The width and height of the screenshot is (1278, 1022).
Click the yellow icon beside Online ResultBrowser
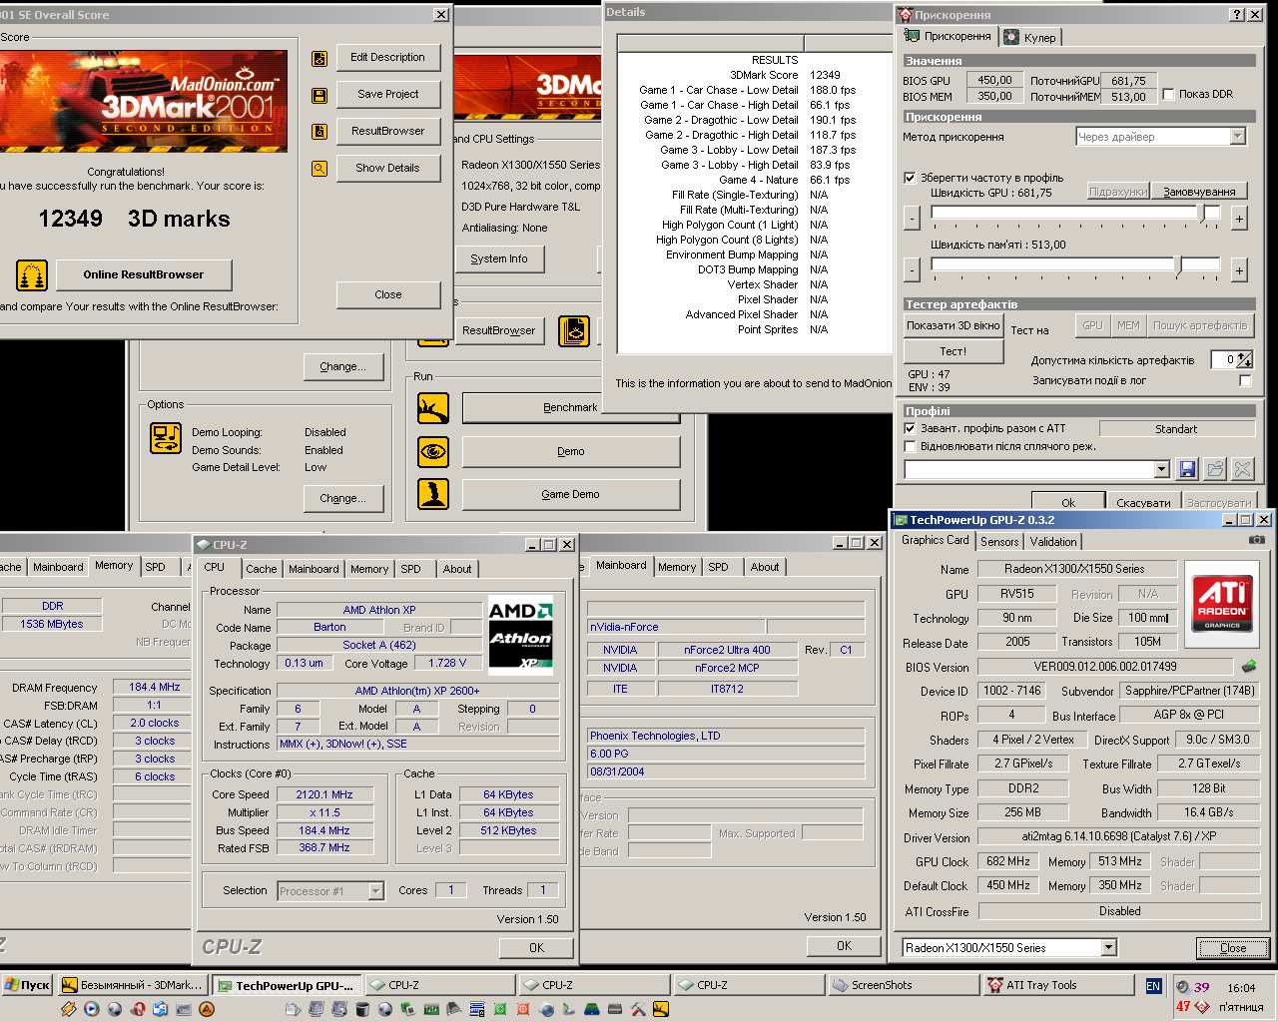(32, 274)
